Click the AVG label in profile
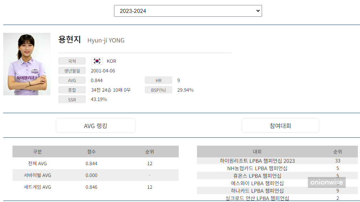The height and width of the screenshot is (202, 360). point(72,80)
